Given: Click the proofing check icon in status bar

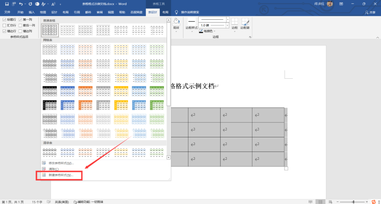Looking at the screenshot, I should tap(49, 202).
